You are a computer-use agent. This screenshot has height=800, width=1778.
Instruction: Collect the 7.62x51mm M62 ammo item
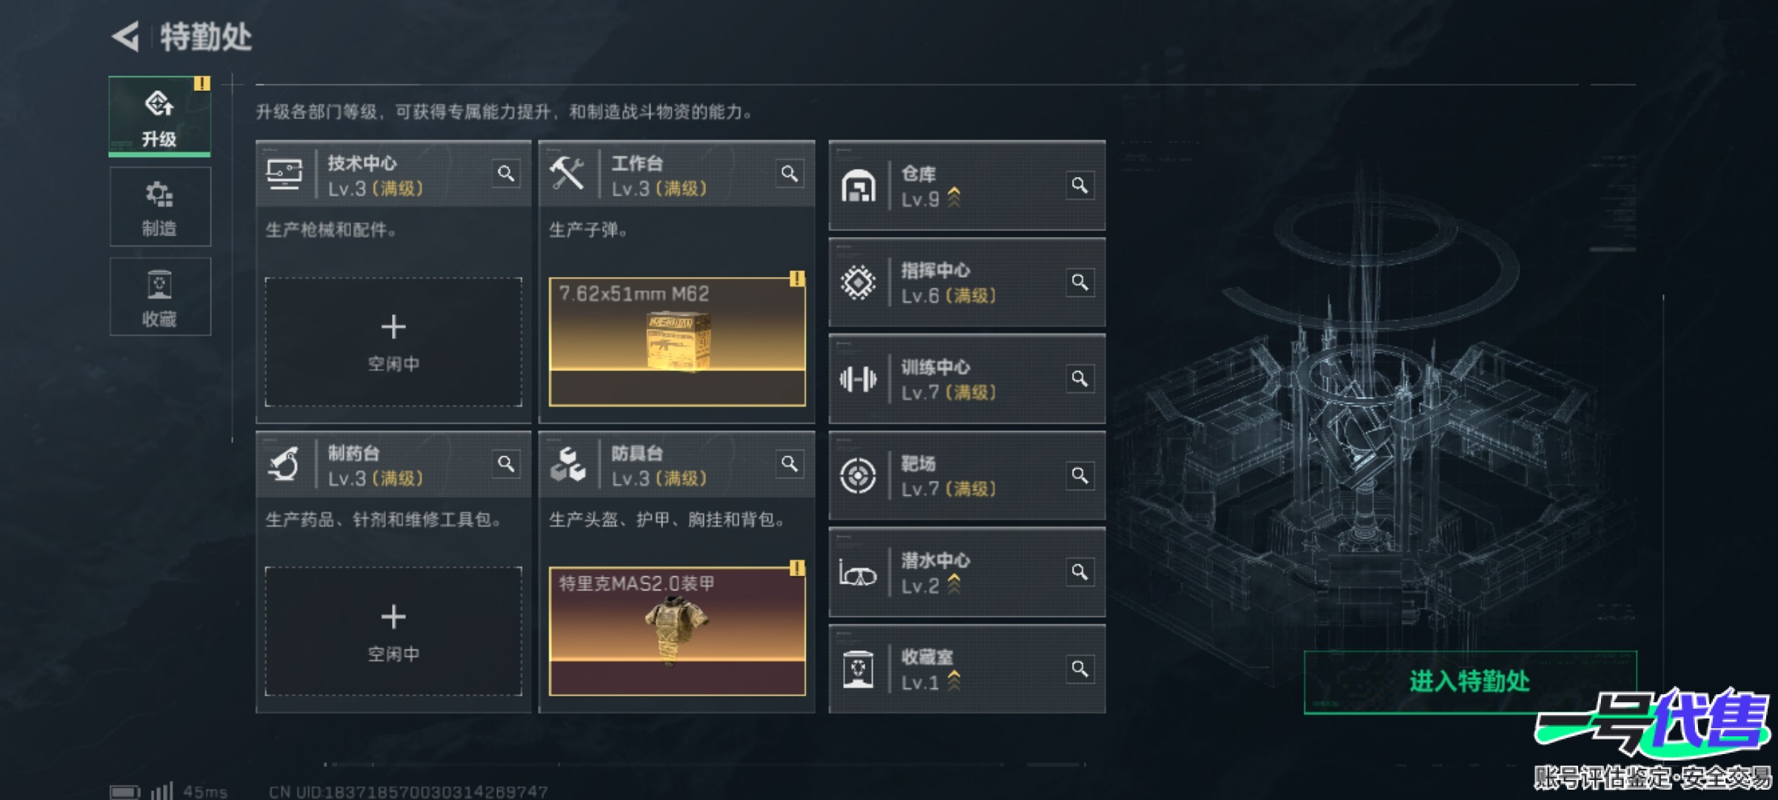click(677, 342)
